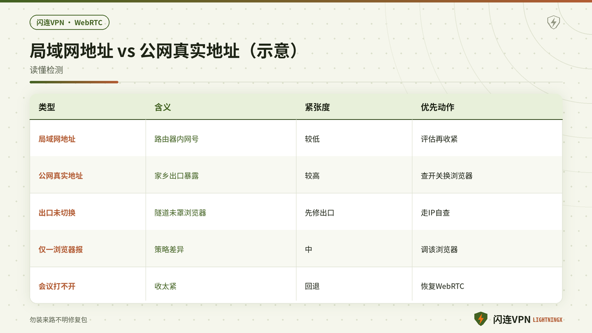
Task: Select the row label 会议打不开
Action: 57,286
